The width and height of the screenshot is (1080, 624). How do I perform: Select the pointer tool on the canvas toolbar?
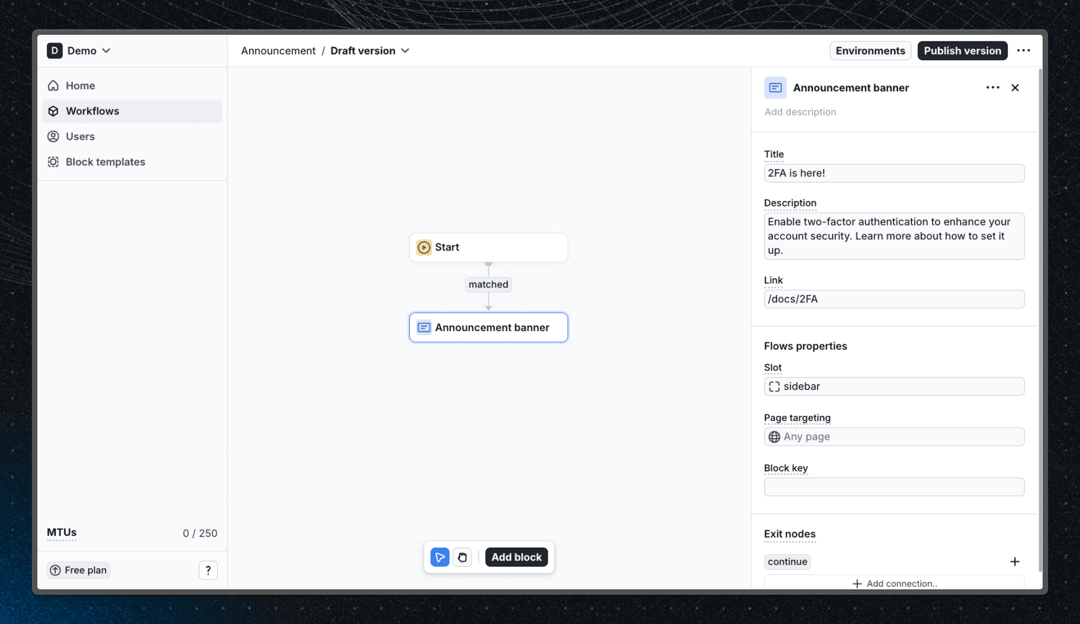click(440, 557)
